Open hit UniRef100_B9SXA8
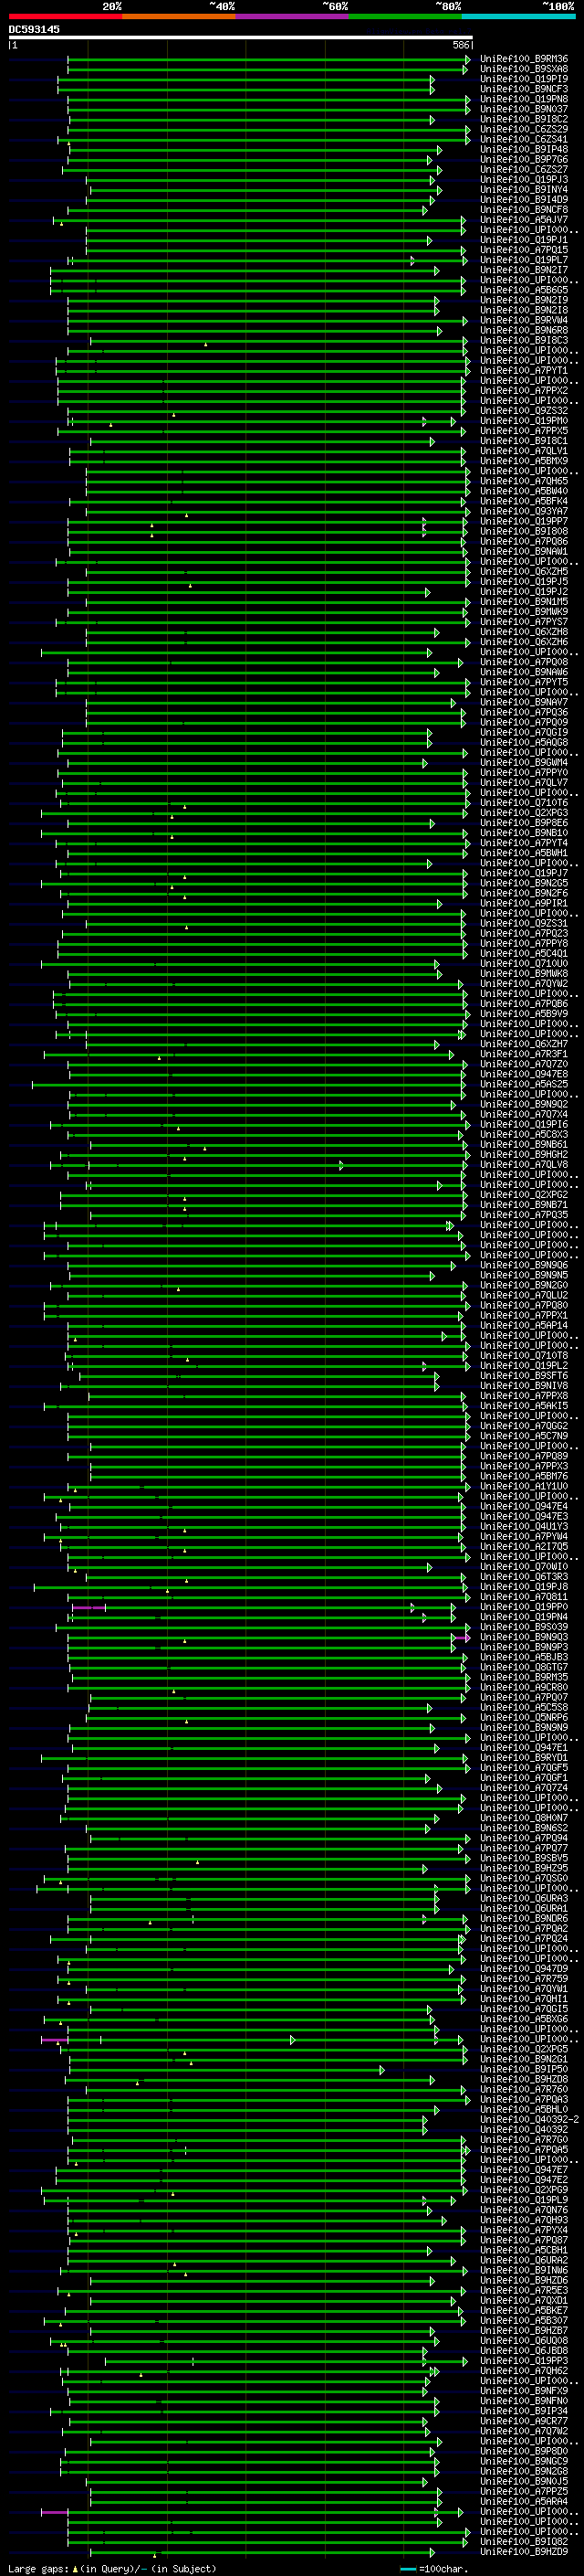 [524, 69]
